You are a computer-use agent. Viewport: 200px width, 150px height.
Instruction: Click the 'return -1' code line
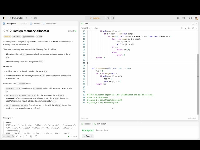tap(100, 57)
